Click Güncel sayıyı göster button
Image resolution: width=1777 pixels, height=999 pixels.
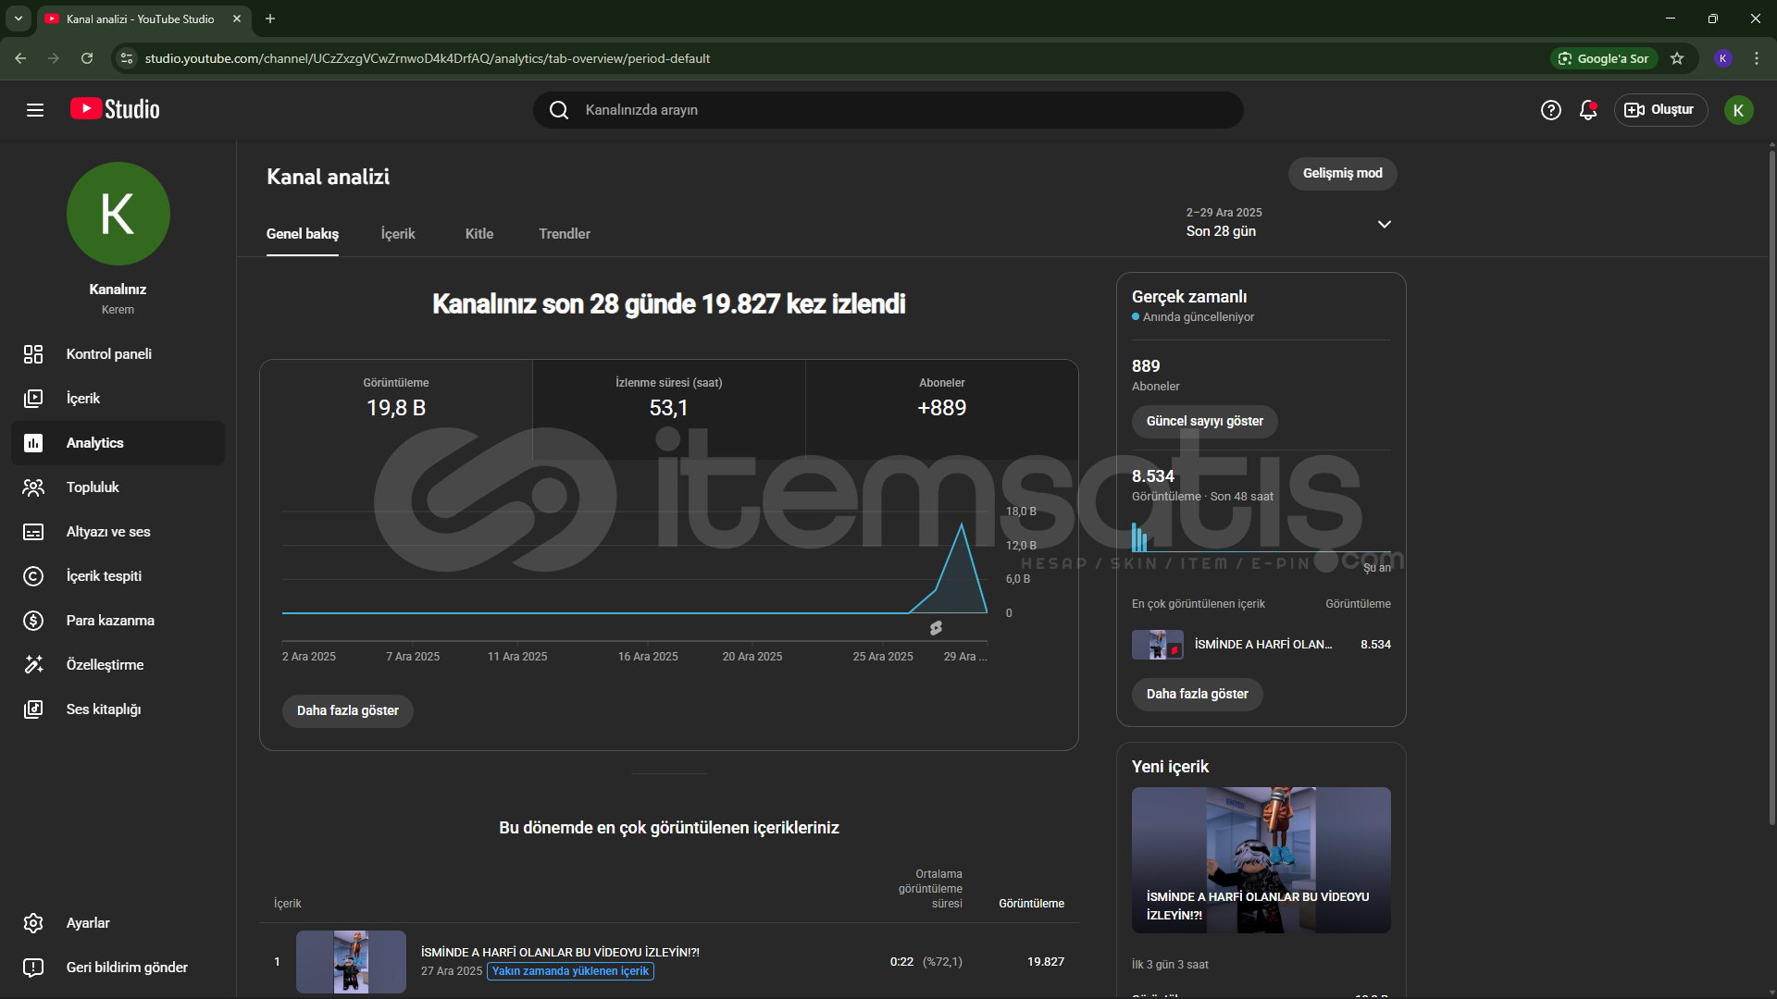[x=1204, y=422]
